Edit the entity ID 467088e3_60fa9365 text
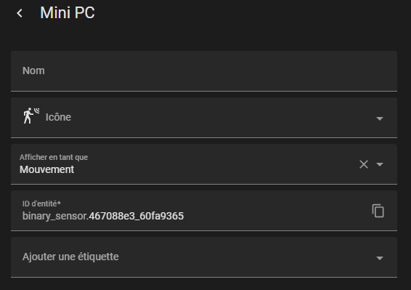The image size is (411, 290). pyautogui.click(x=137, y=216)
